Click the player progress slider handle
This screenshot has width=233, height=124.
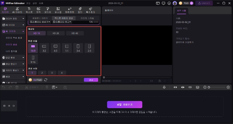point(104,77)
